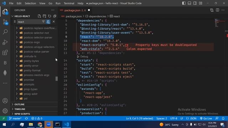Screen dimensions: 228x128
Task: Click the react search input in Explorer
Action: (29, 22)
